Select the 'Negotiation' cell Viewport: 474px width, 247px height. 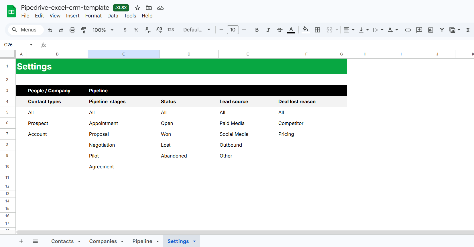tap(124, 145)
